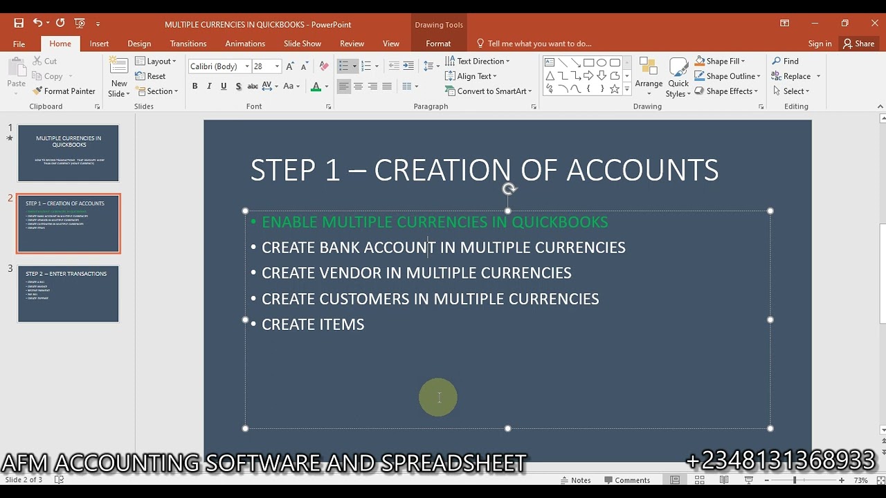The height and width of the screenshot is (498, 886).
Task: Toggle Bold formatting
Action: pyautogui.click(x=195, y=86)
